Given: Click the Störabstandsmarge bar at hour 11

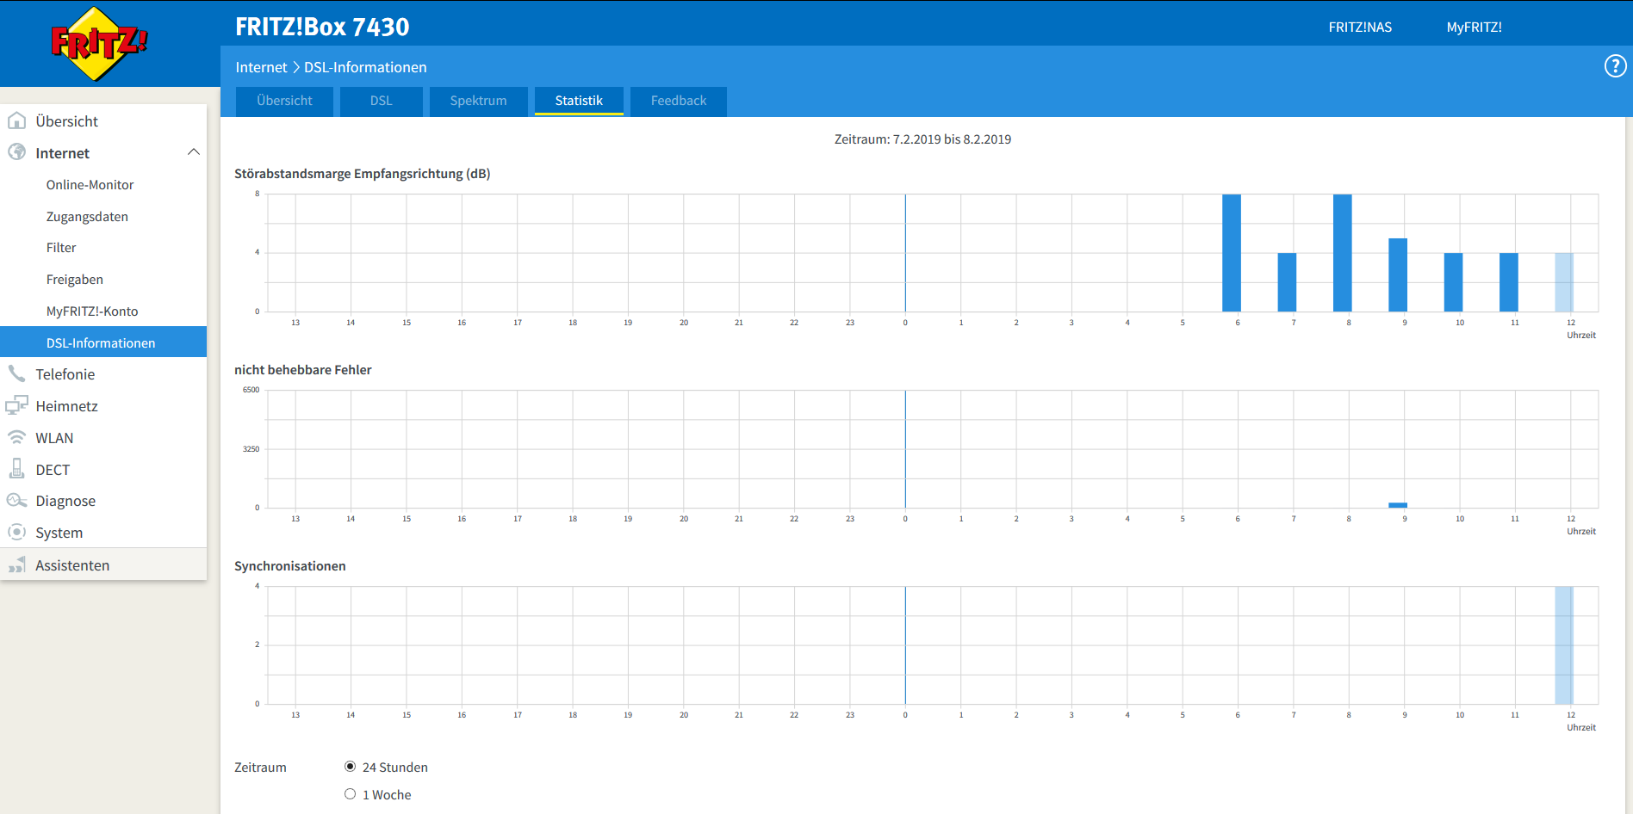Looking at the screenshot, I should 1509,282.
